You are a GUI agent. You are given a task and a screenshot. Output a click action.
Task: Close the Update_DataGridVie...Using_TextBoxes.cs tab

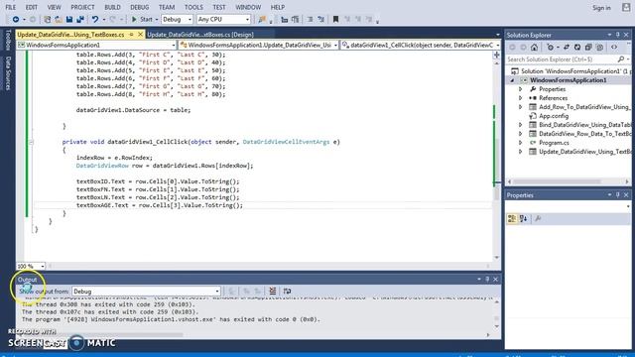(x=141, y=35)
